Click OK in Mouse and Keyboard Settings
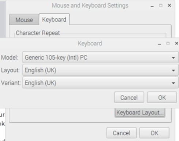 point(155,133)
